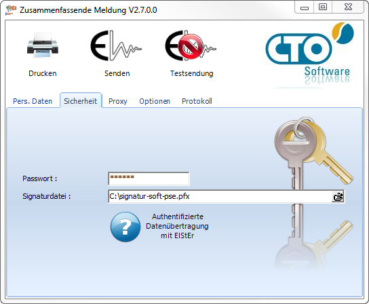Click the Senden label text
The image size is (369, 304).
coord(117,73)
